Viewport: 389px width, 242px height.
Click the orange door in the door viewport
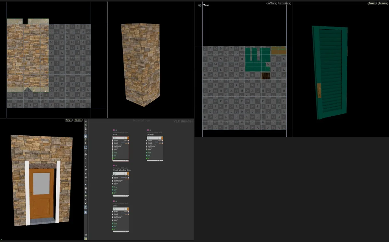[x=42, y=194]
